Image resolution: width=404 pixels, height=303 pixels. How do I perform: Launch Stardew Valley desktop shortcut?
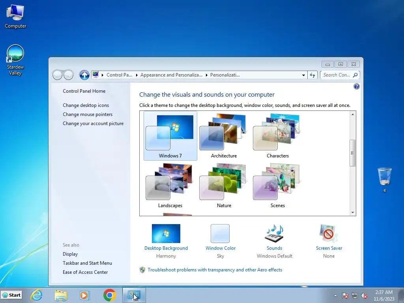tap(15, 60)
